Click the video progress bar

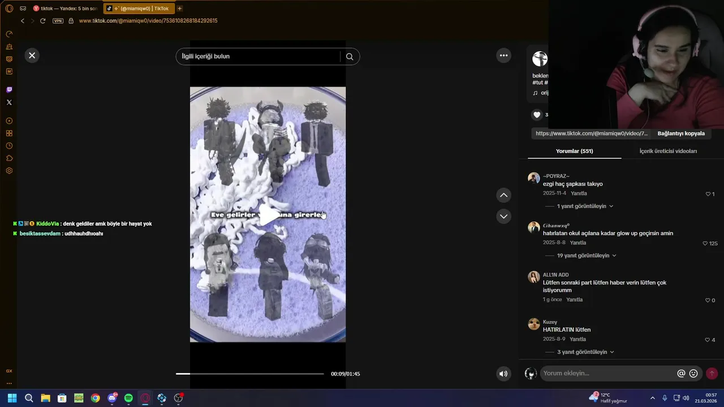click(x=250, y=374)
